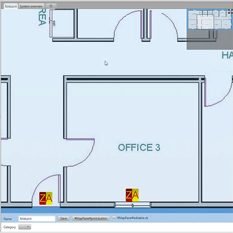Click the sliding window under Office 3

click(x=132, y=205)
